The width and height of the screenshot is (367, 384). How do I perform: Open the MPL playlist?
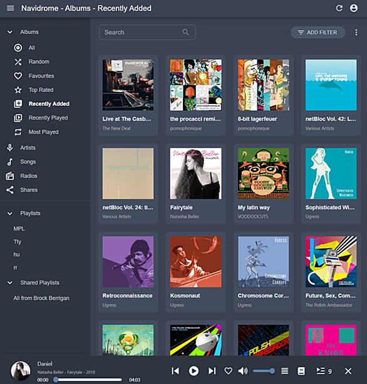pos(19,229)
